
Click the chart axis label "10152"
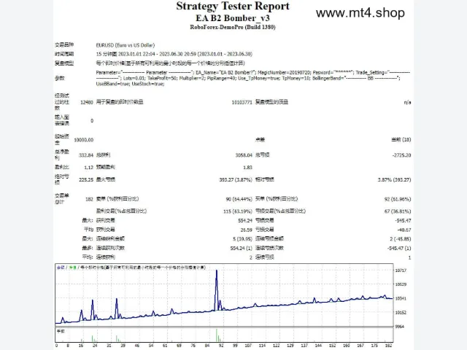tap(401, 313)
